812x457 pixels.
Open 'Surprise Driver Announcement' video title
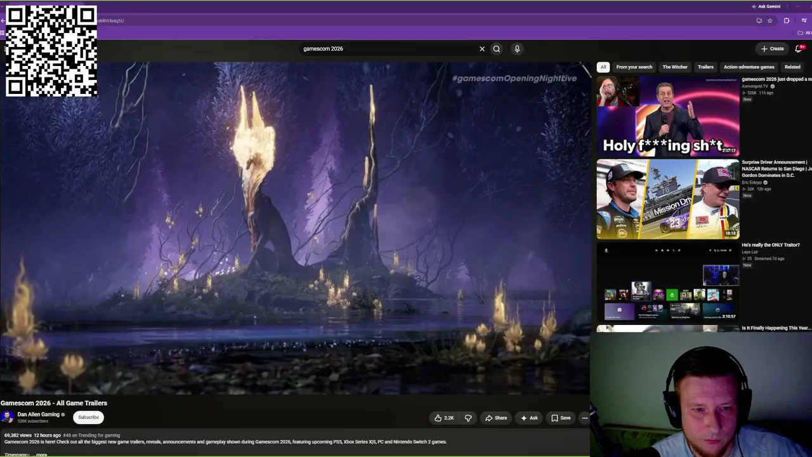[776, 168]
